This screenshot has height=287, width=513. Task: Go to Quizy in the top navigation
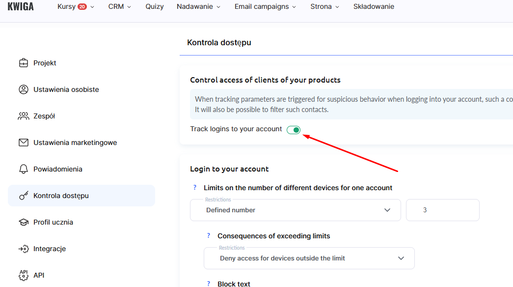tap(155, 7)
